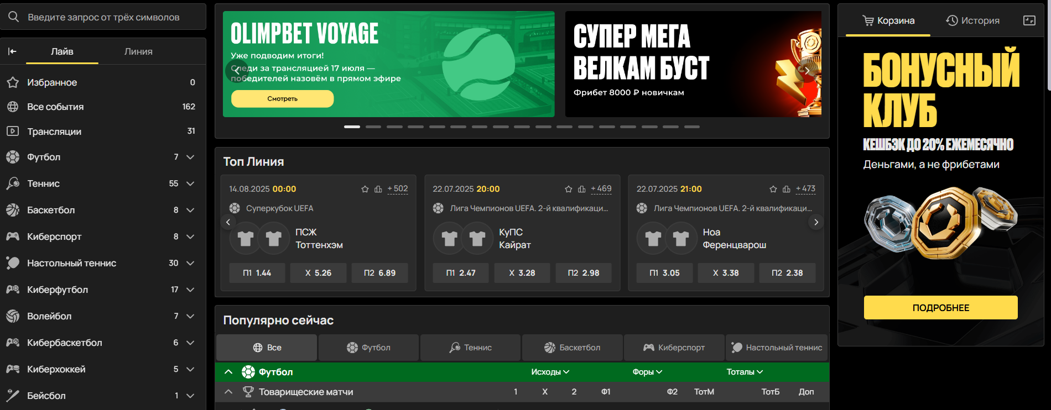Open +469 more markets link
The height and width of the screenshot is (410, 1051).
coord(601,189)
